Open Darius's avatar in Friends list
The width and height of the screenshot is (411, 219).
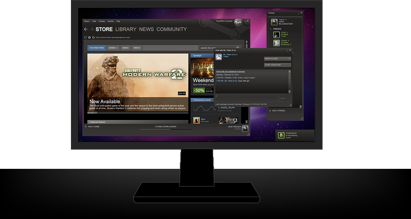[x=277, y=43]
